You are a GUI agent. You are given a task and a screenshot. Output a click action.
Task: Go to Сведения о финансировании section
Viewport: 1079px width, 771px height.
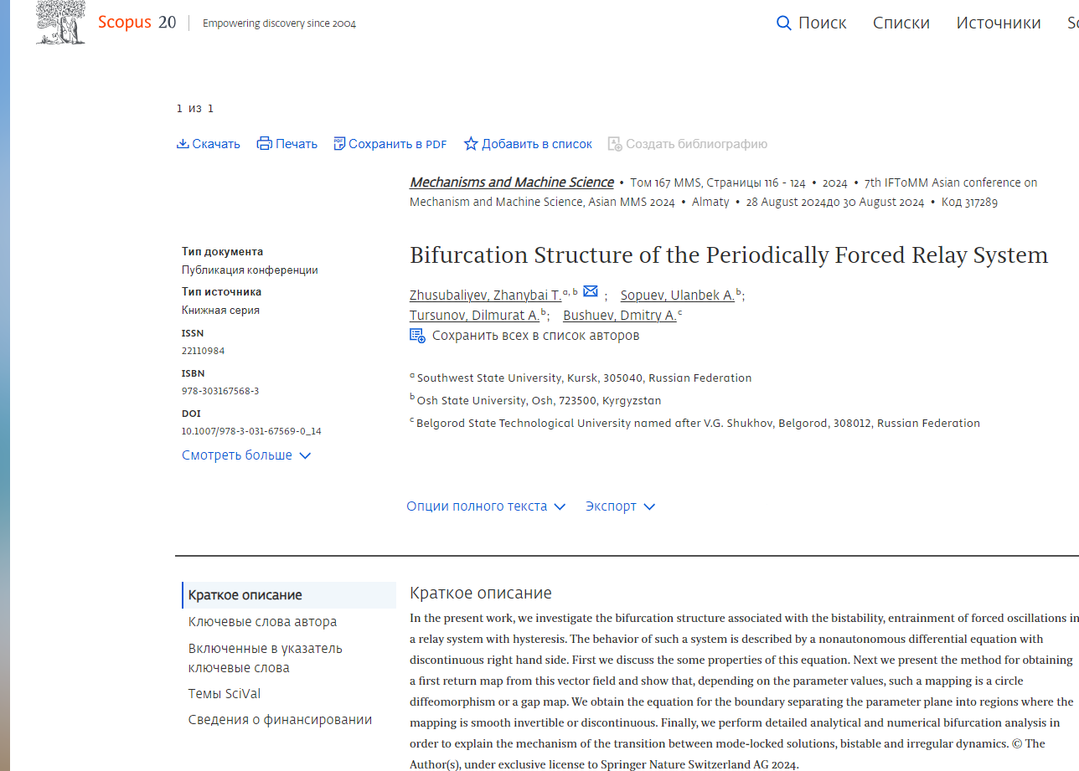coord(280,720)
